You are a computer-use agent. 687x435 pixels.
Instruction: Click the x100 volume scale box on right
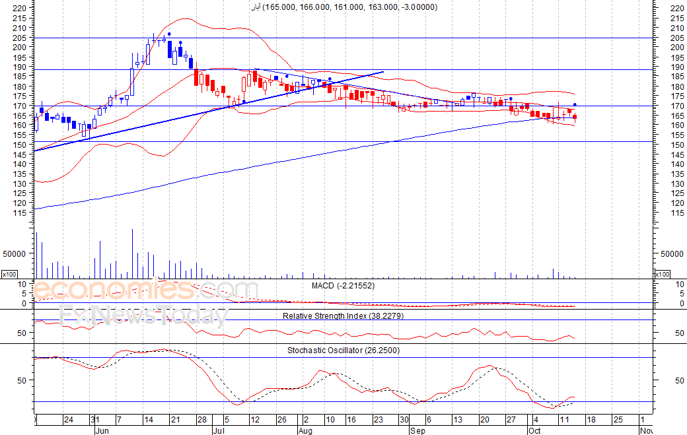click(662, 275)
